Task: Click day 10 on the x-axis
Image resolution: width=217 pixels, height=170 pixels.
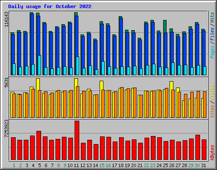Action: [70, 165]
